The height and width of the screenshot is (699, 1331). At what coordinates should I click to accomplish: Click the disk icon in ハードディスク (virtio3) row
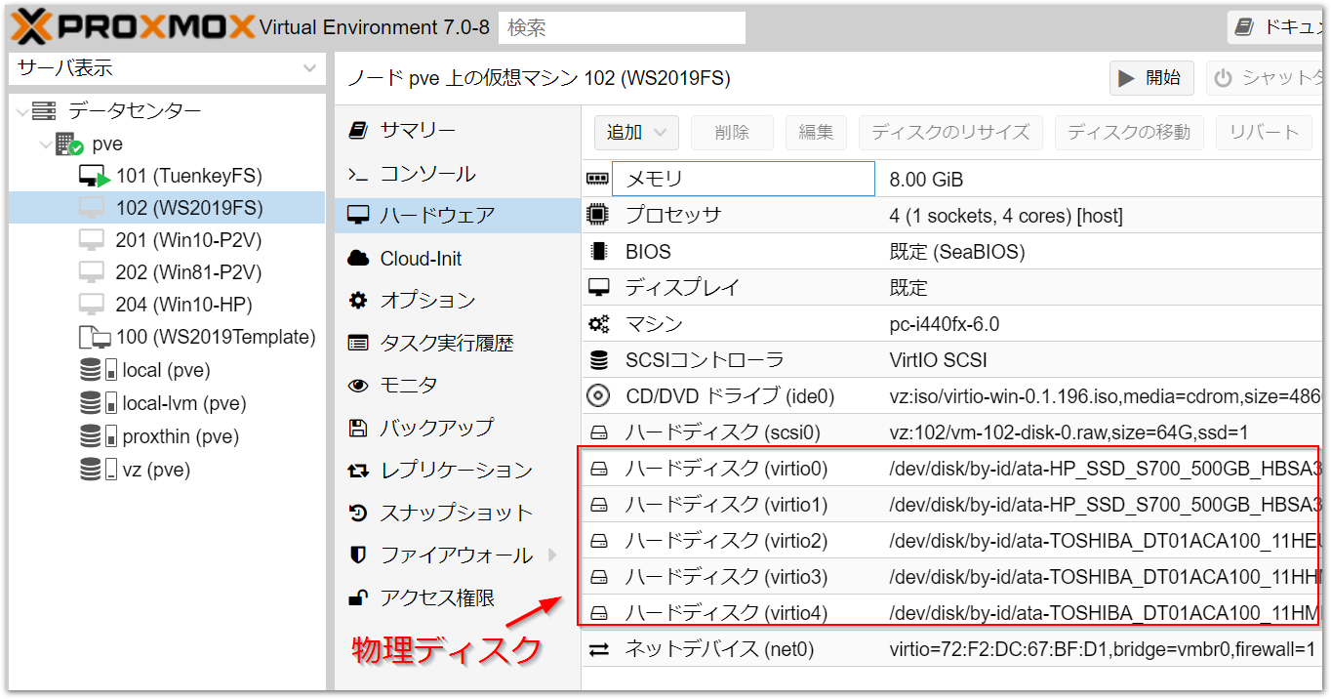[599, 577]
